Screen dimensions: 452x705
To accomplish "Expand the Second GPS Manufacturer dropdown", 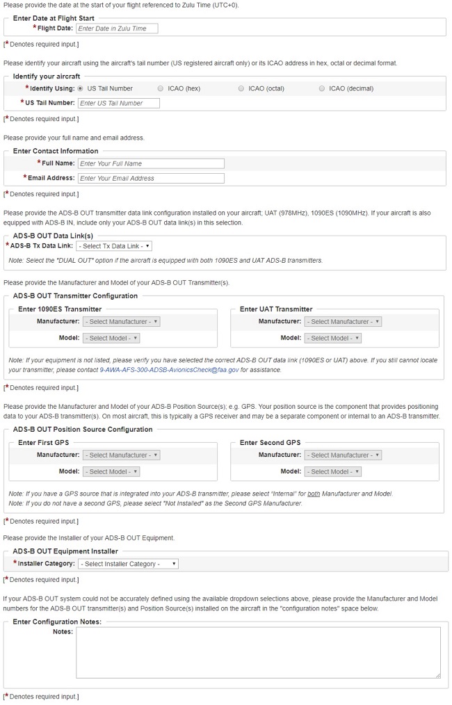I will [343, 455].
